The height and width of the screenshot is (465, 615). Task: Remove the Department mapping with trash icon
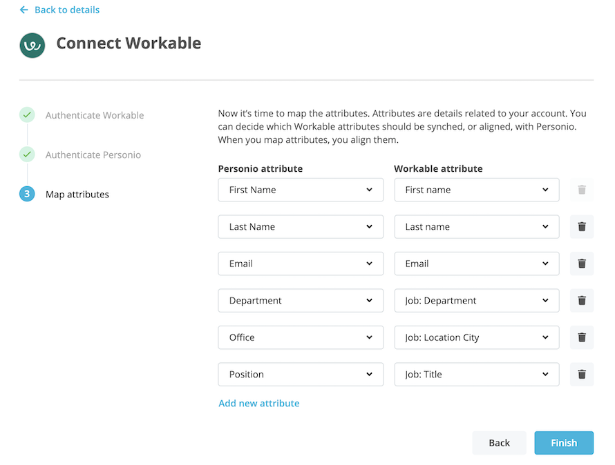582,300
